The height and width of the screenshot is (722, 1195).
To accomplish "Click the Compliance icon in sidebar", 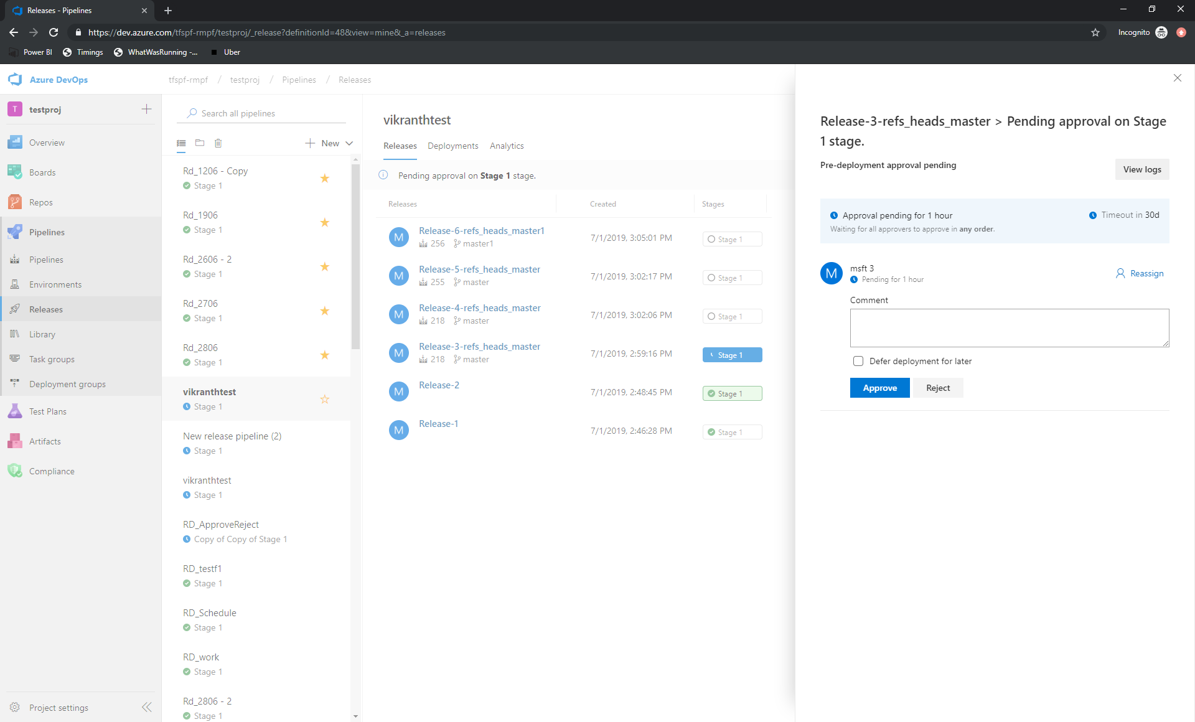I will coord(17,471).
